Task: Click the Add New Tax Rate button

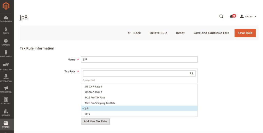Action: pos(95,121)
